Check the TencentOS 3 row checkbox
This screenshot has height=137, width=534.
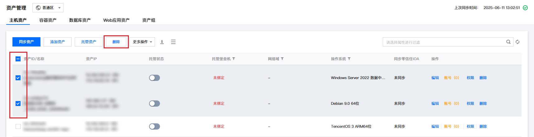pyautogui.click(x=18, y=126)
